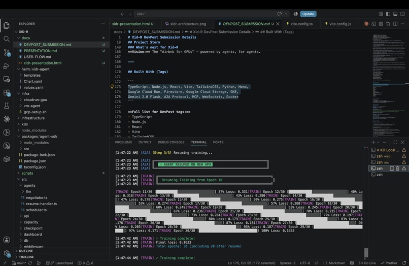Open the Testing flask view
The image size is (409, 266).
click(x=7, y=106)
